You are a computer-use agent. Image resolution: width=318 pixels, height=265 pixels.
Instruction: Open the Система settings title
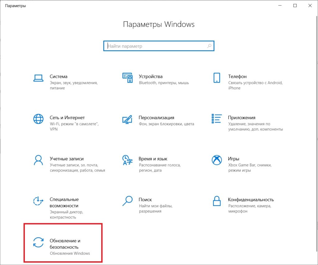click(58, 77)
